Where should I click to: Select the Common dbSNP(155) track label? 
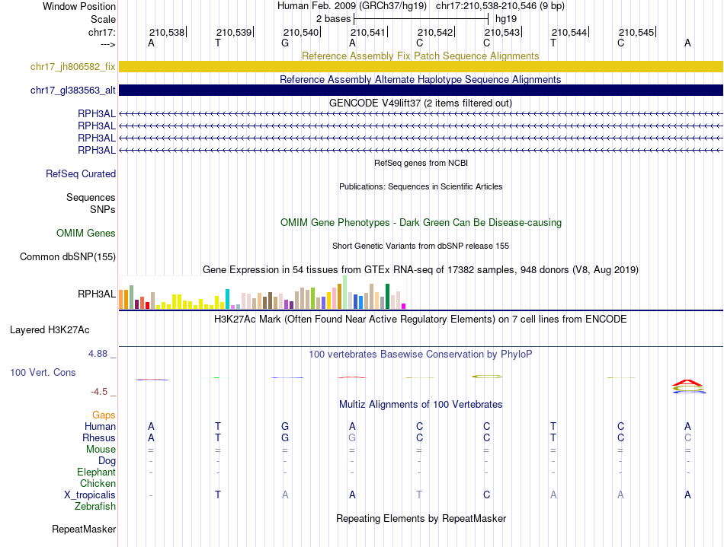click(67, 256)
